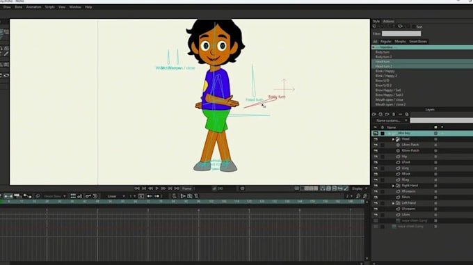The image size is (473, 265).
Task: Select the Brow Happy / Sad action
Action: 388,90
